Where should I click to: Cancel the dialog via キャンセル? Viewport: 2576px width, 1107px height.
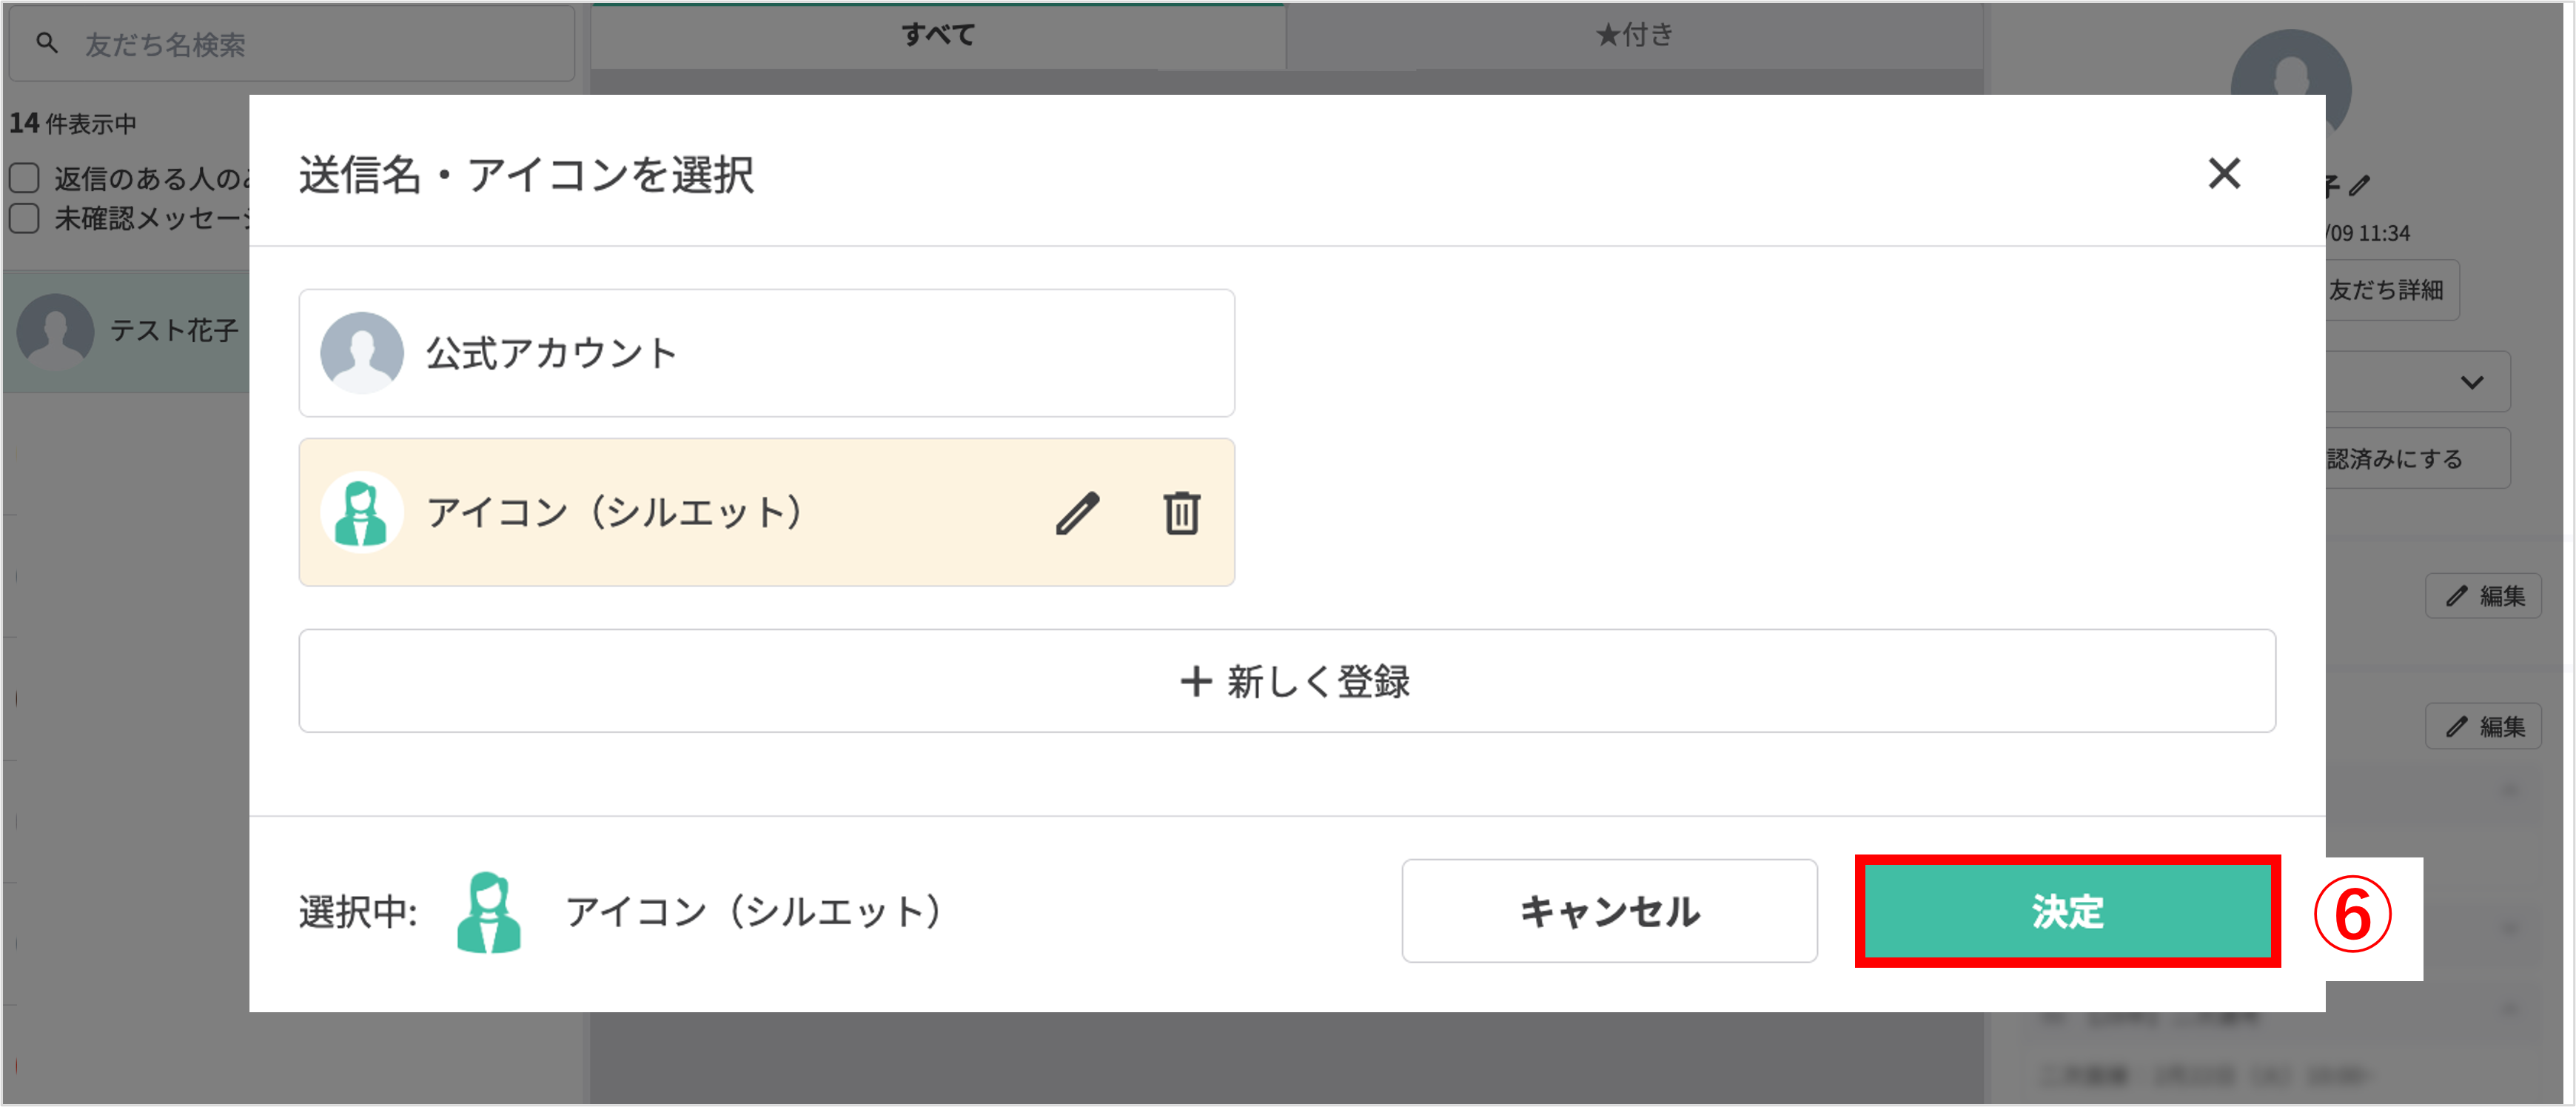click(x=1609, y=911)
